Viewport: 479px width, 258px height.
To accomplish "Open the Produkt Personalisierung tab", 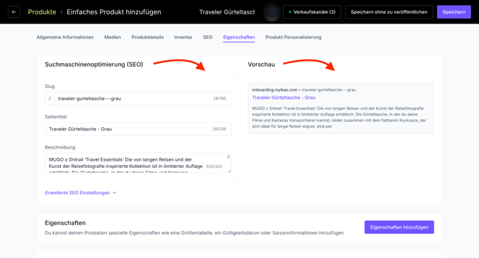I will (x=293, y=37).
